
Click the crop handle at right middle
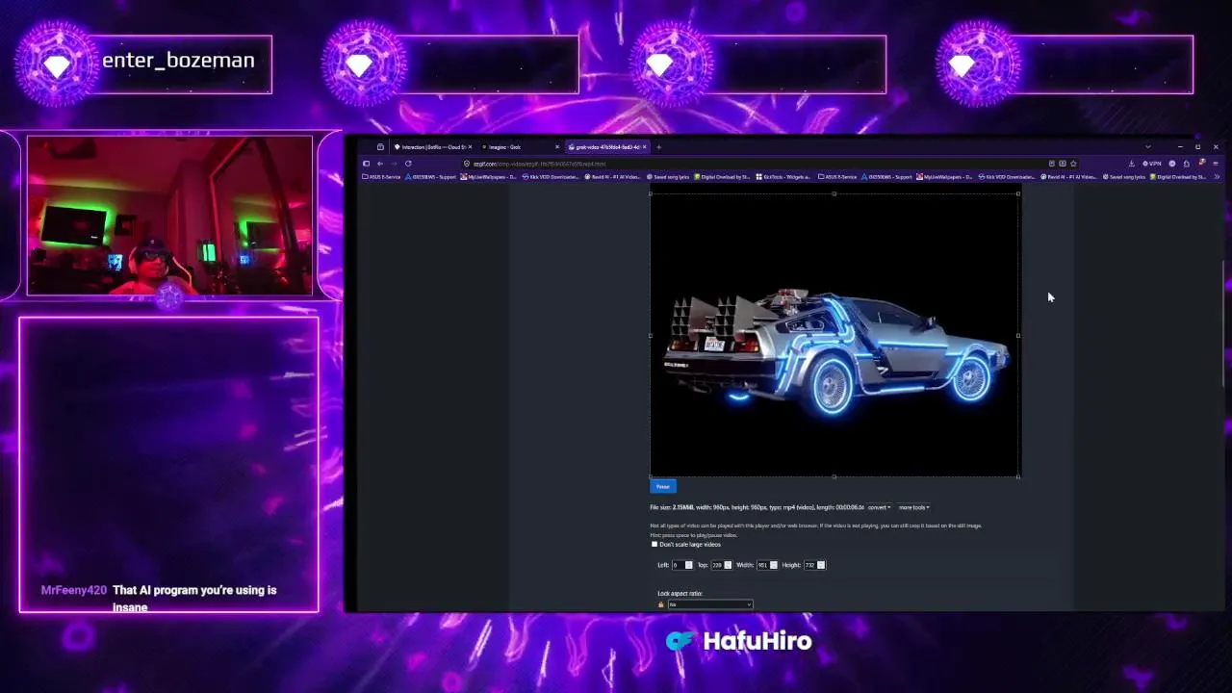coord(1018,335)
